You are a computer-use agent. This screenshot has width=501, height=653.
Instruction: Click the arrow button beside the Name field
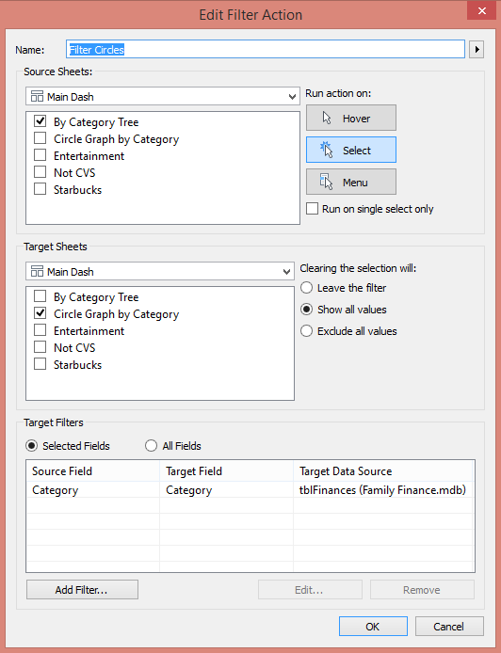click(x=477, y=50)
